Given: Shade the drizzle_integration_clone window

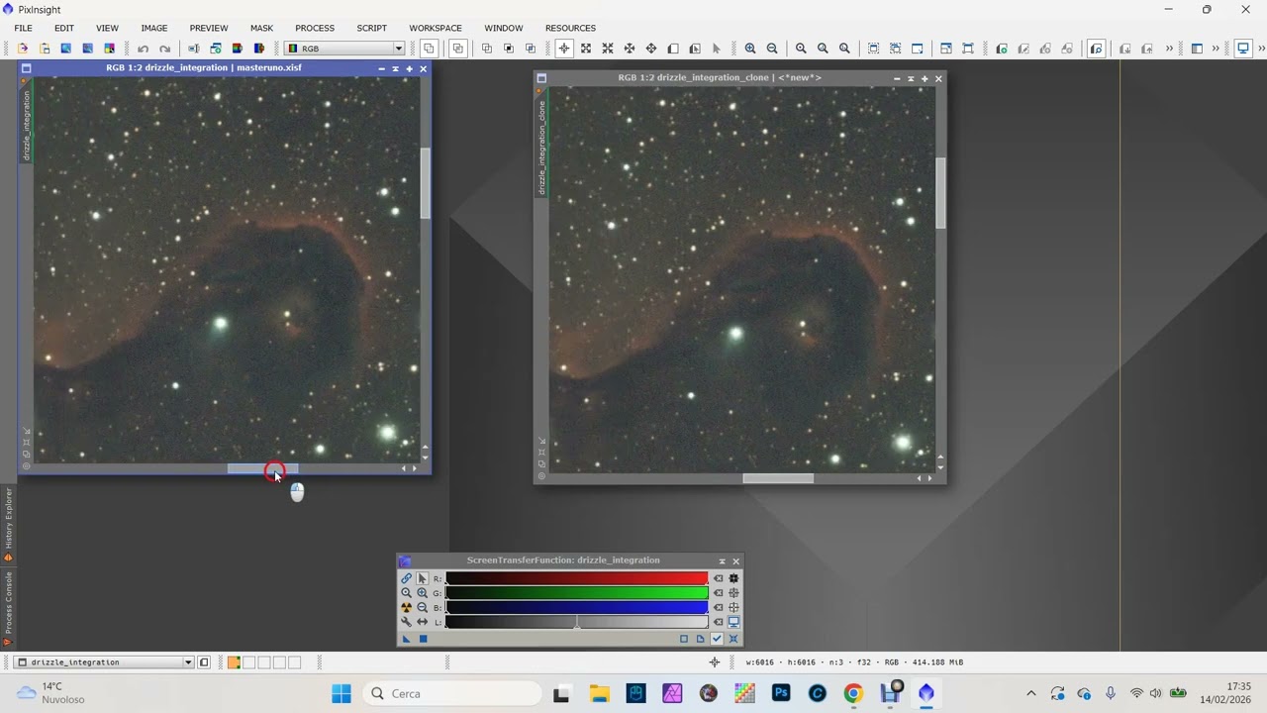Looking at the screenshot, I should point(911,78).
